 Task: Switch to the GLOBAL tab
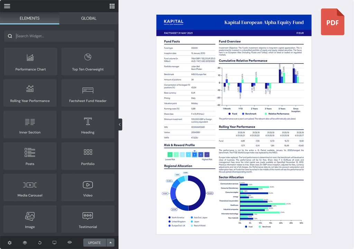(89, 18)
